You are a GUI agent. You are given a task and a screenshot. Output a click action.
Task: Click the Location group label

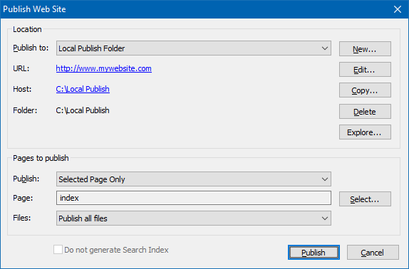[27, 29]
